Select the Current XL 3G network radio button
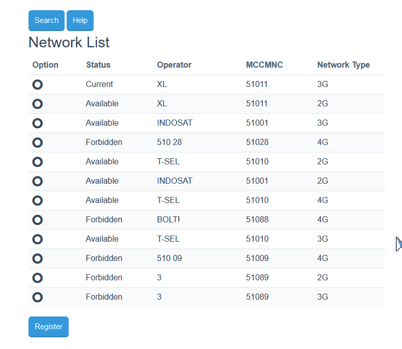 click(37, 84)
